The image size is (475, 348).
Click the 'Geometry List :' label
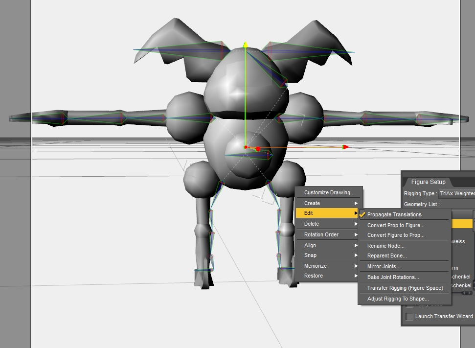pos(422,204)
